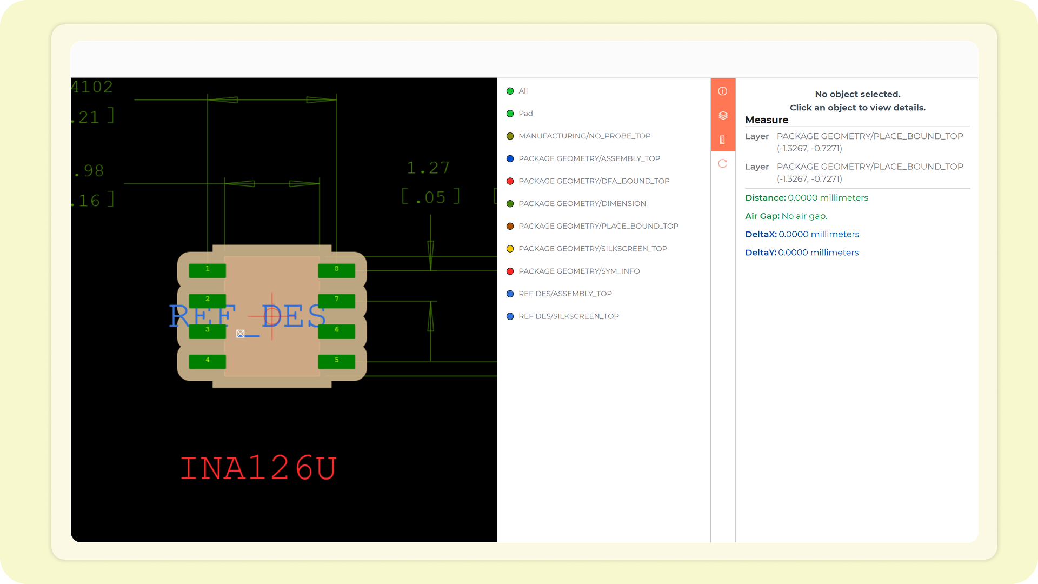Toggle the PACKAGE GEOMETRY/SYM_INFO layer

573,271
